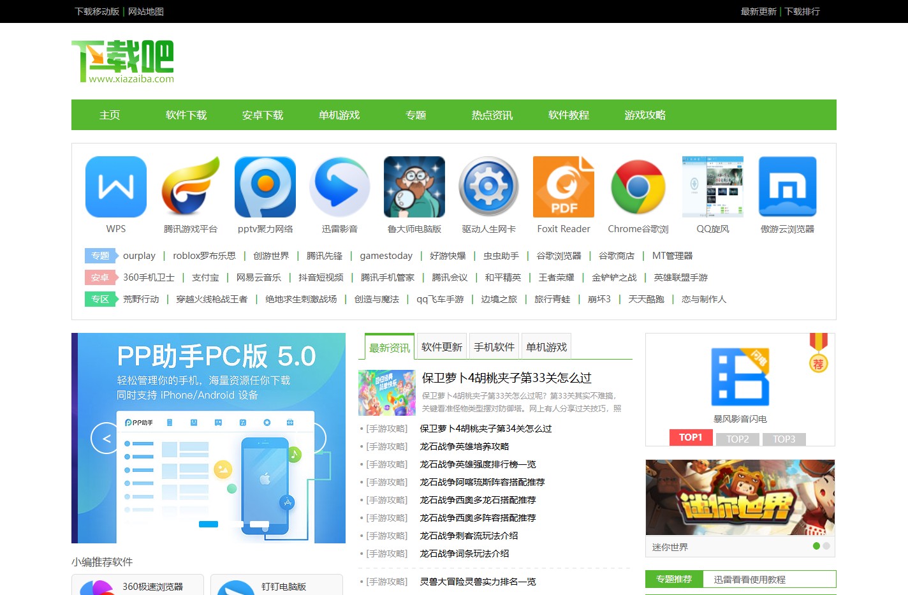
Task: Open 钉钉电脑版 recommended icon
Action: [x=236, y=587]
